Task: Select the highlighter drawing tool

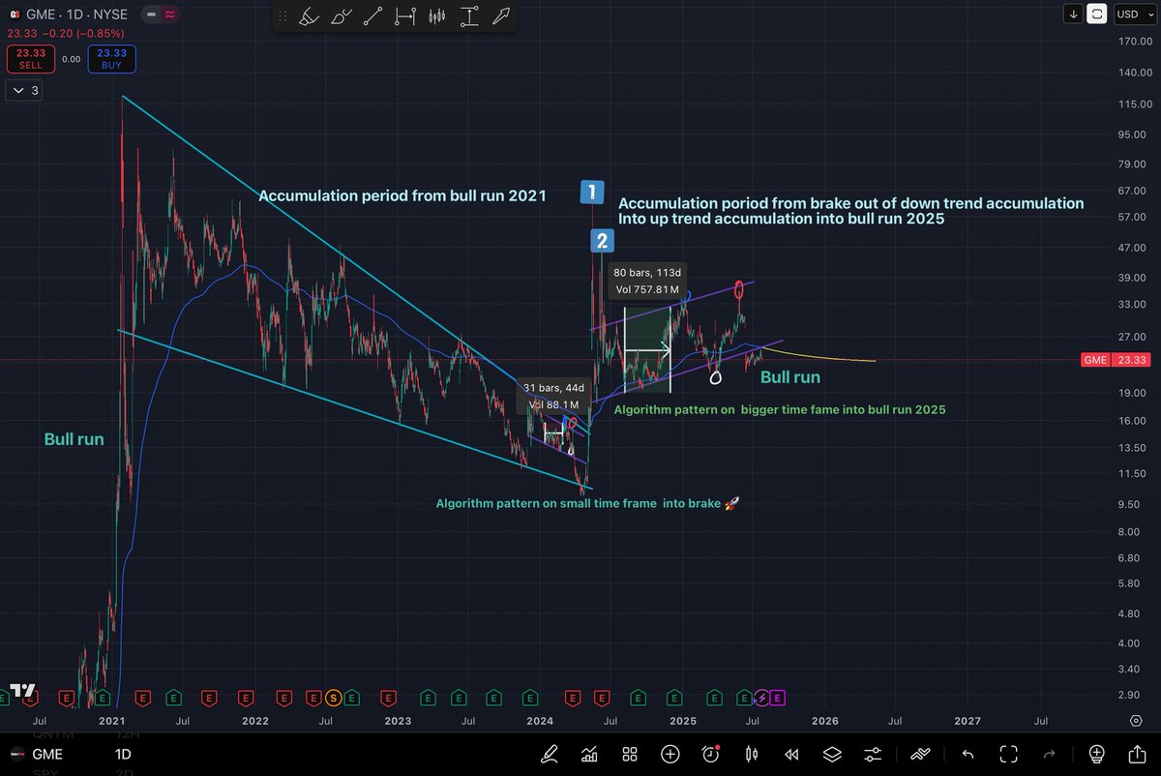Action: pyautogui.click(x=308, y=16)
